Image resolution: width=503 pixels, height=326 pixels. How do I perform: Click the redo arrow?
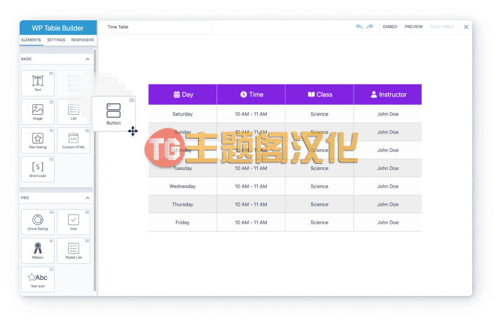tap(370, 27)
